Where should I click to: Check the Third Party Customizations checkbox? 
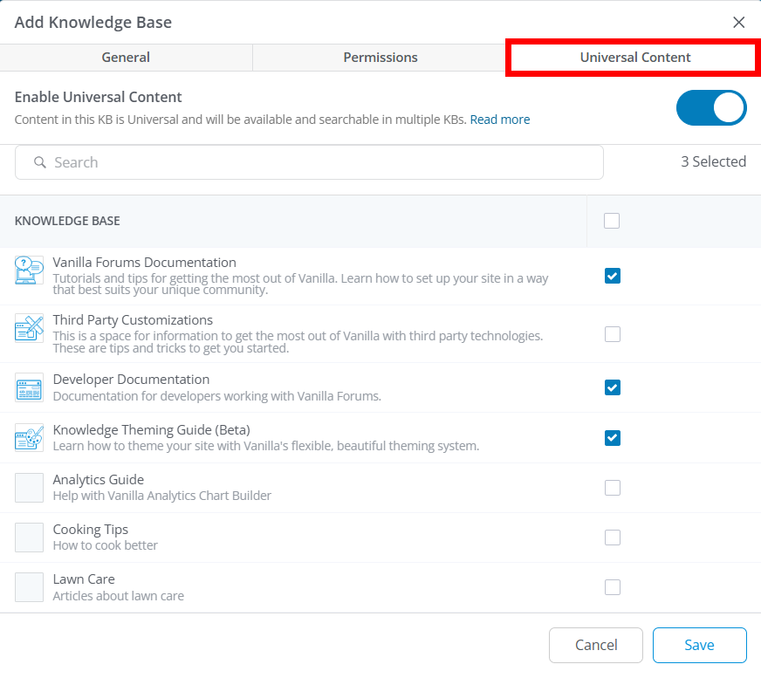pos(613,334)
